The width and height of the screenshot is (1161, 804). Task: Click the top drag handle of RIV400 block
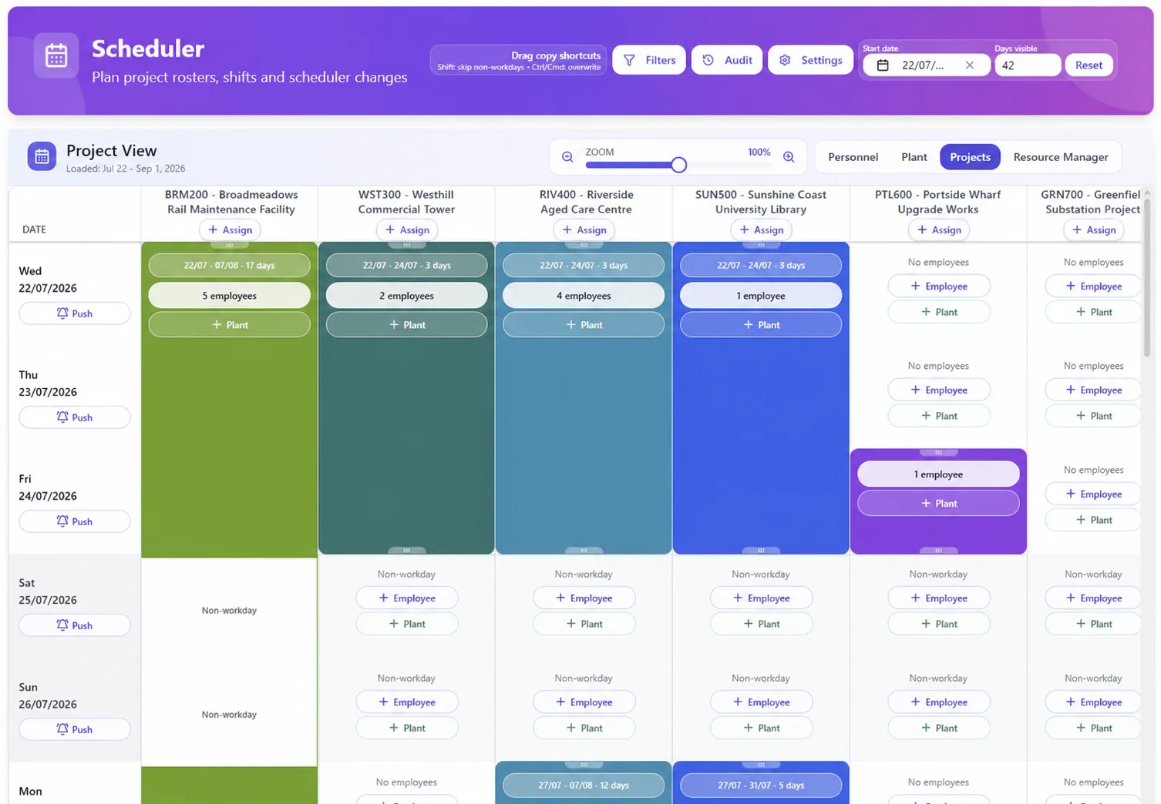tap(584, 246)
